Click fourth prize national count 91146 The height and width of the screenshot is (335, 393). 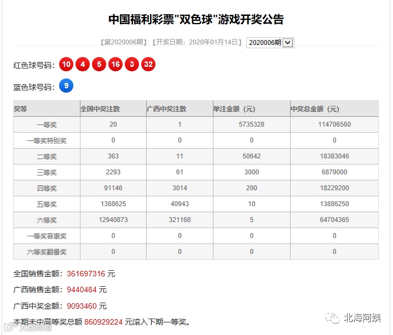point(113,188)
